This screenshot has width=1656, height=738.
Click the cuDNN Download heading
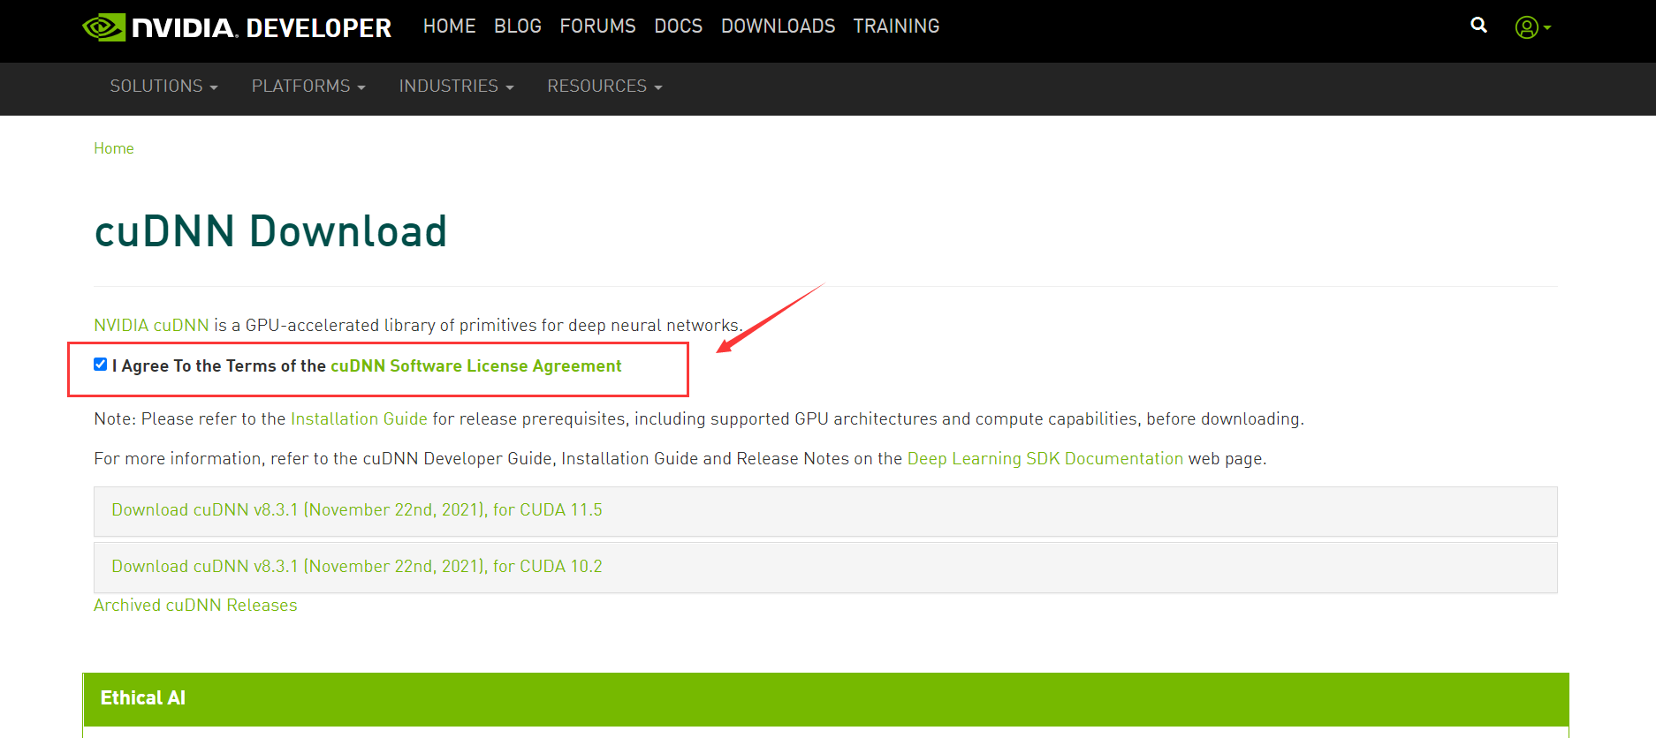270,231
